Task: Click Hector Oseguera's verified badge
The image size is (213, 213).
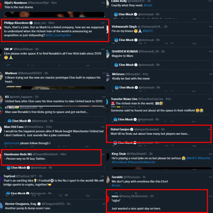Action: point(39,204)
